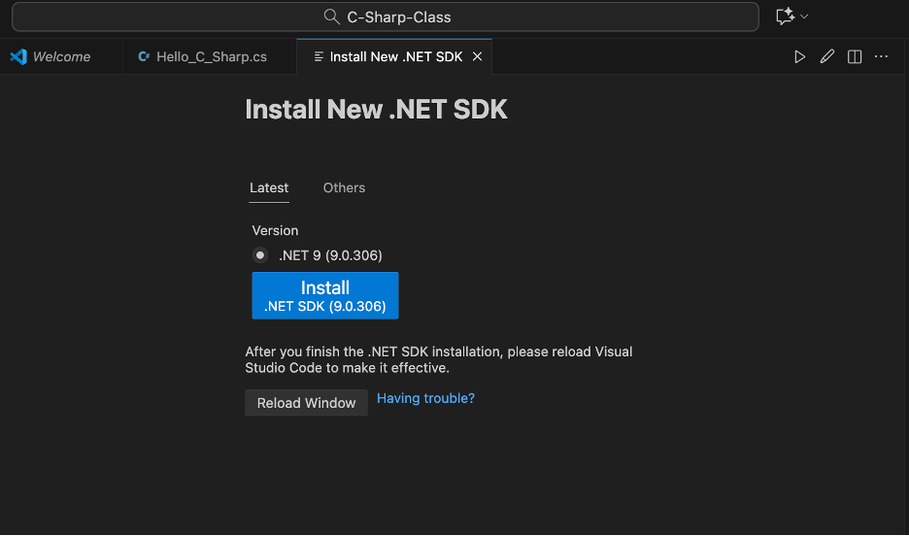Switch to the Others version tab
The width and height of the screenshot is (909, 536).
pos(344,187)
